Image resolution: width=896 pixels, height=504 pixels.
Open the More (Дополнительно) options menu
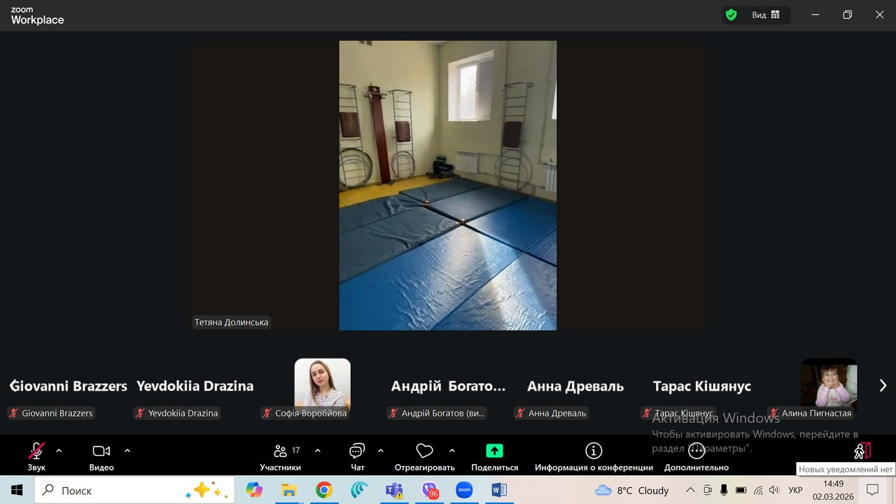coord(696,451)
